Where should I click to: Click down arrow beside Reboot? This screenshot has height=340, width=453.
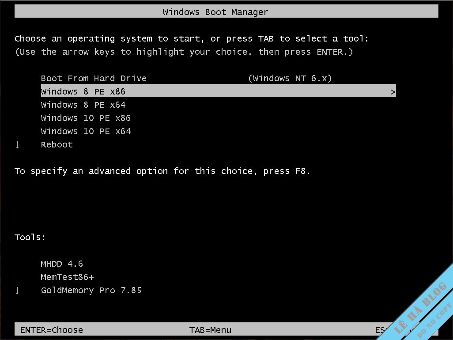tap(17, 145)
